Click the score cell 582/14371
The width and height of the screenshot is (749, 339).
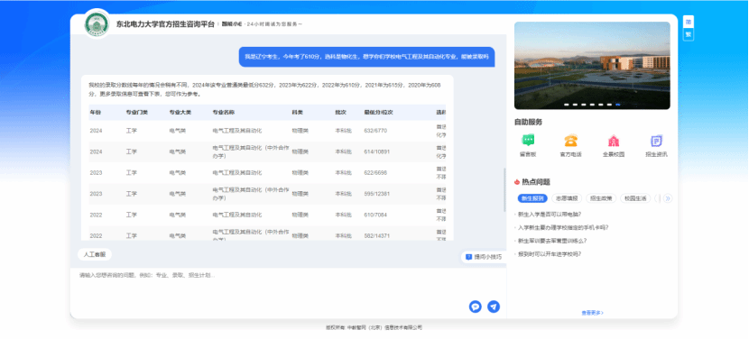click(377, 235)
